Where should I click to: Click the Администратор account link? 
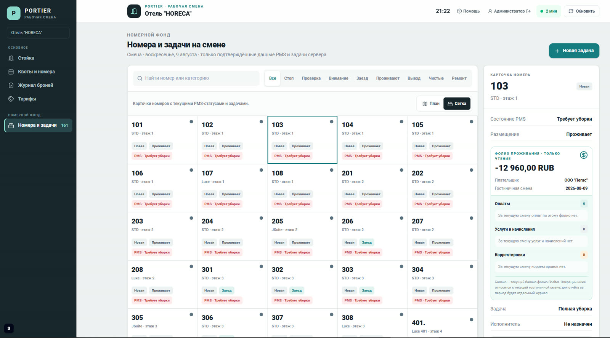[x=509, y=11]
